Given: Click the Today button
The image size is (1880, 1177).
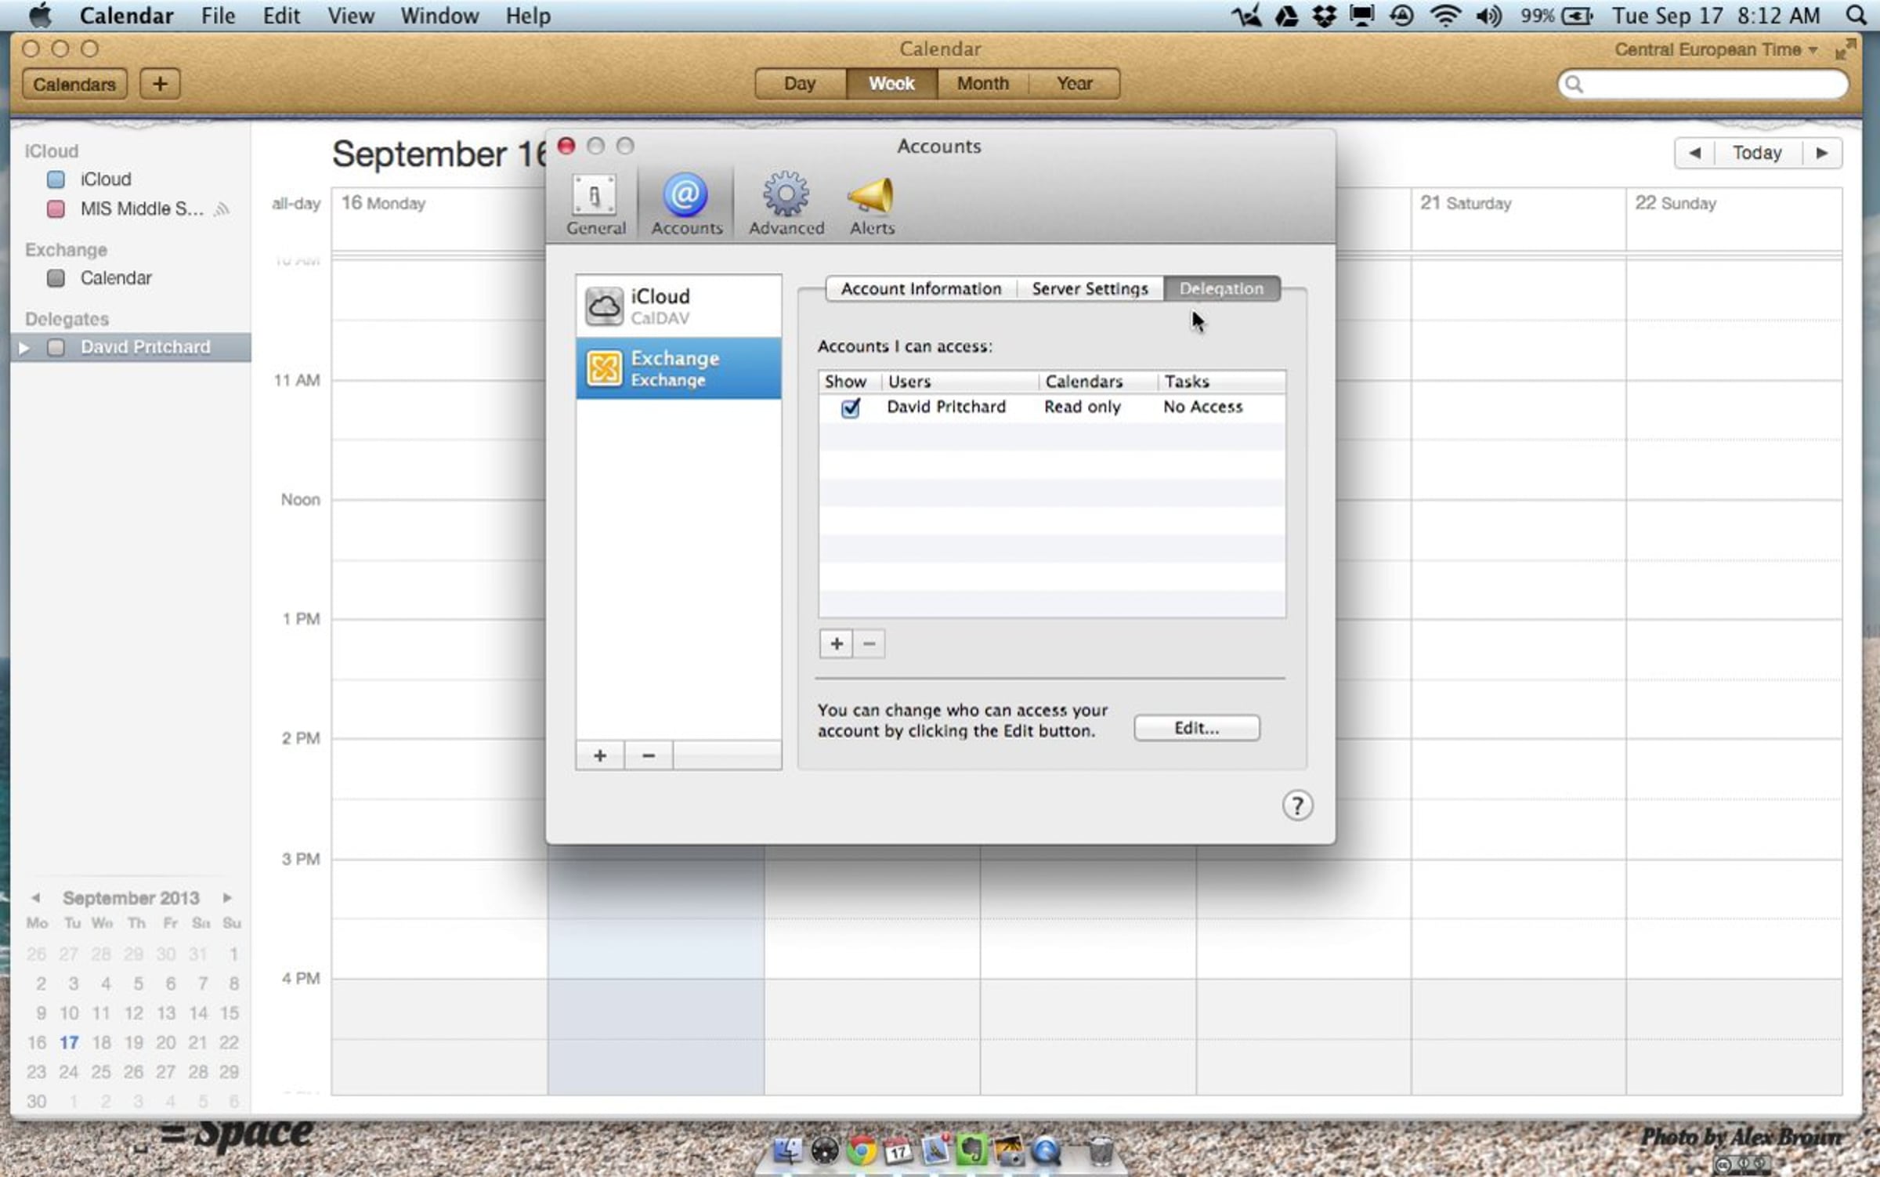Looking at the screenshot, I should point(1756,153).
